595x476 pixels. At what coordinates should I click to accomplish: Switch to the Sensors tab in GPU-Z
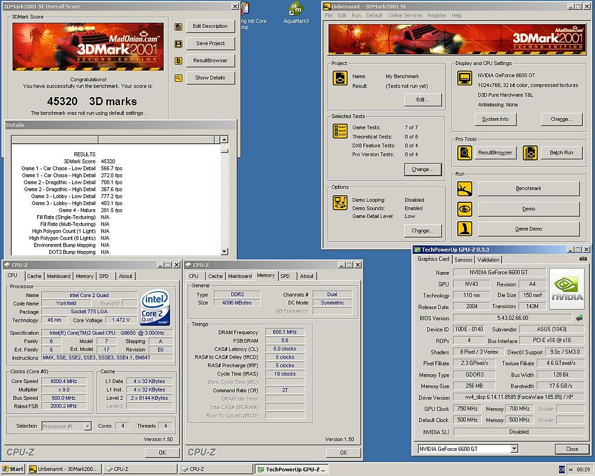coord(463,260)
